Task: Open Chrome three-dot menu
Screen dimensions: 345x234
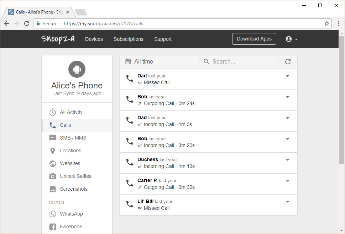Action: pyautogui.click(x=338, y=23)
